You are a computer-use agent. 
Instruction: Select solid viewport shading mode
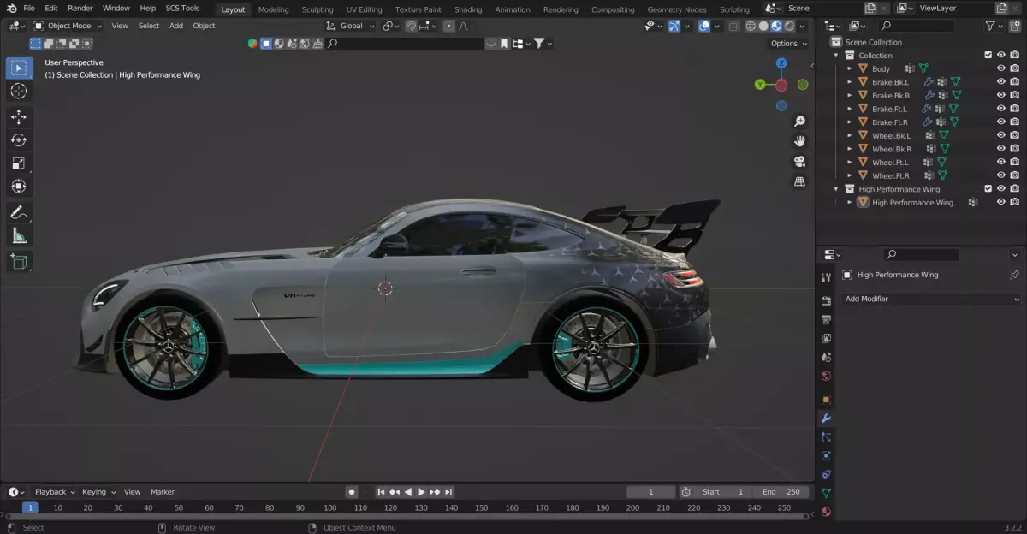(x=763, y=26)
